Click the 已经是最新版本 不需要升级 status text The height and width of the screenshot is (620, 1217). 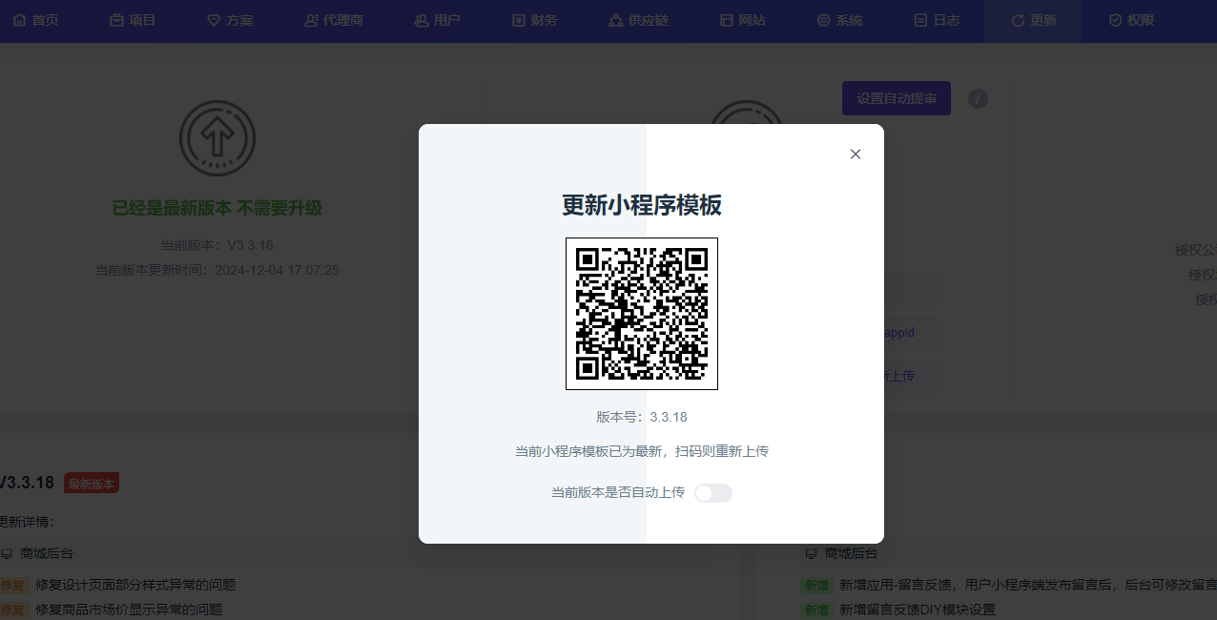pos(217,208)
